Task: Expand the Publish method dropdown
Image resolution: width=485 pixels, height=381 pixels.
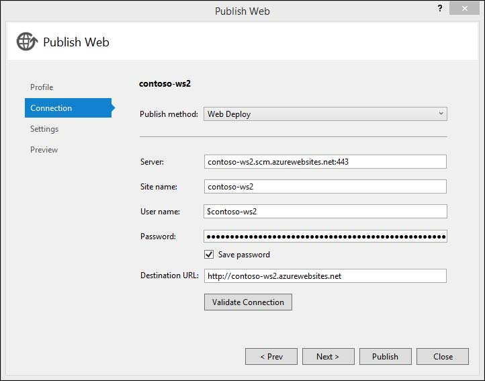Action: point(325,114)
